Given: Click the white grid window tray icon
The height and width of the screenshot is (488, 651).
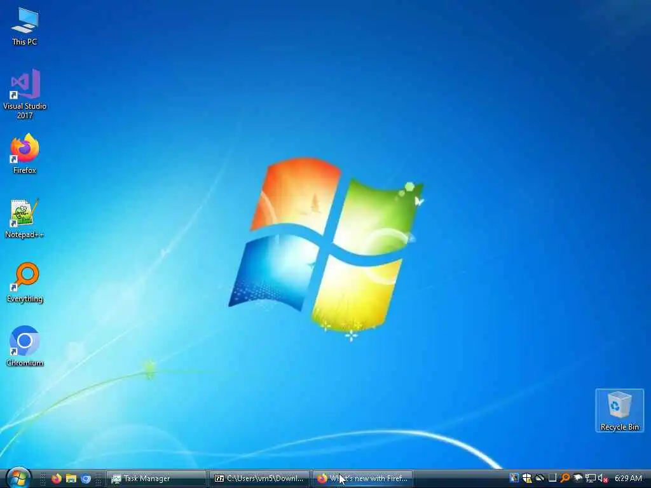Looking at the screenshot, I should pyautogui.click(x=552, y=478).
